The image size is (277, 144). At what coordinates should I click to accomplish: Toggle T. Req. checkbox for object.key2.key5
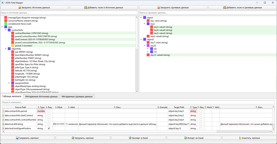point(201,111)
